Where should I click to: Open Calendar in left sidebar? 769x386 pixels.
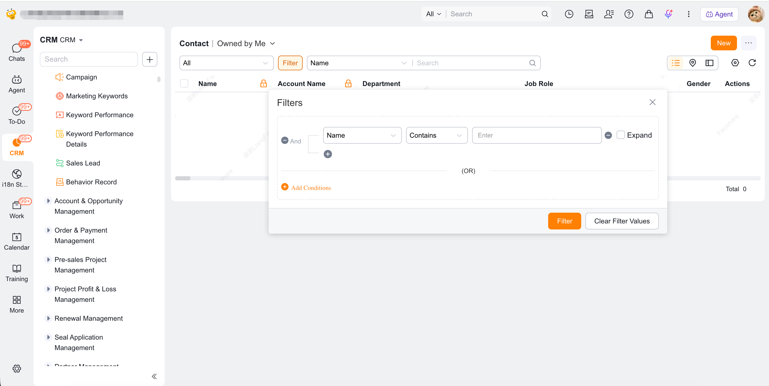[x=17, y=241]
